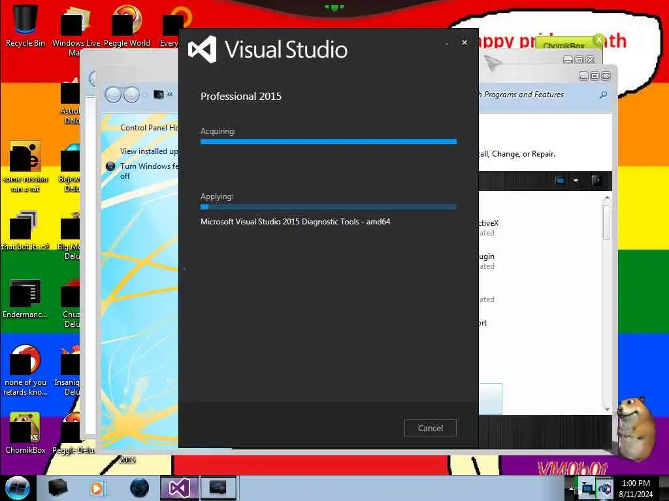
Task: Select the Peggle Deluxe desktop icon
Action: [x=73, y=433]
